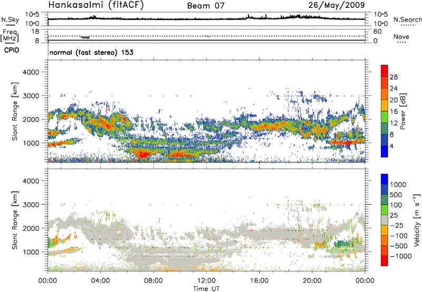This screenshot has height=292, width=422.
Task: Click the date '26/May/2009'
Action: [337, 5]
